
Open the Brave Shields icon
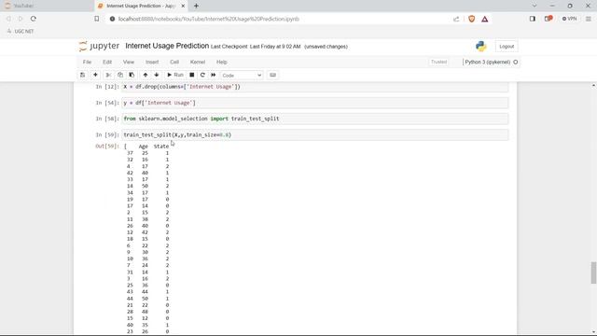coord(471,19)
